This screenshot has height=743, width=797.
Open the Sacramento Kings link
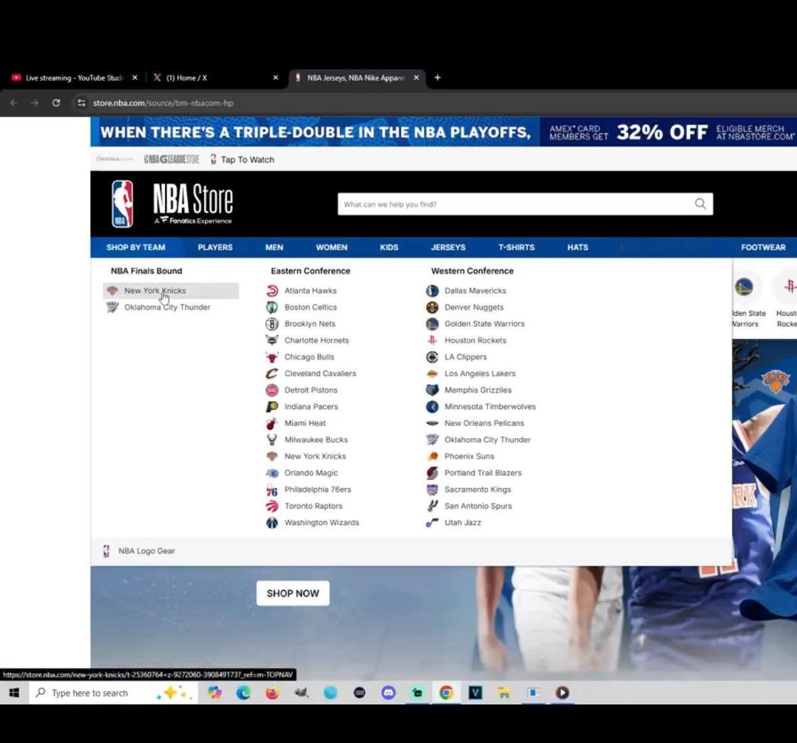coord(478,489)
